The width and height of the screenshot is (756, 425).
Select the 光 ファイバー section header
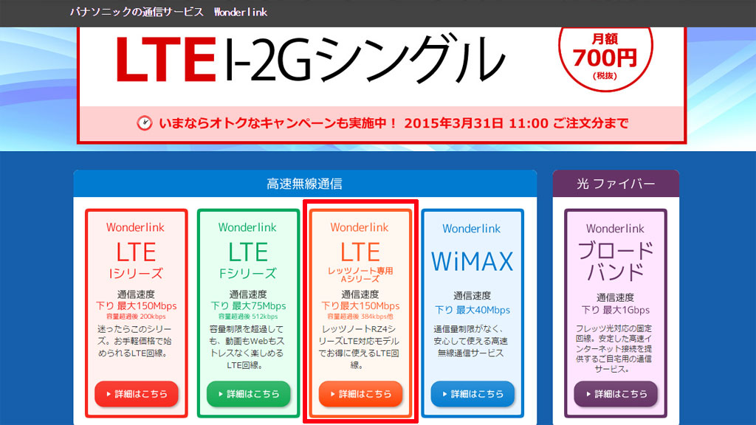pyautogui.click(x=616, y=184)
